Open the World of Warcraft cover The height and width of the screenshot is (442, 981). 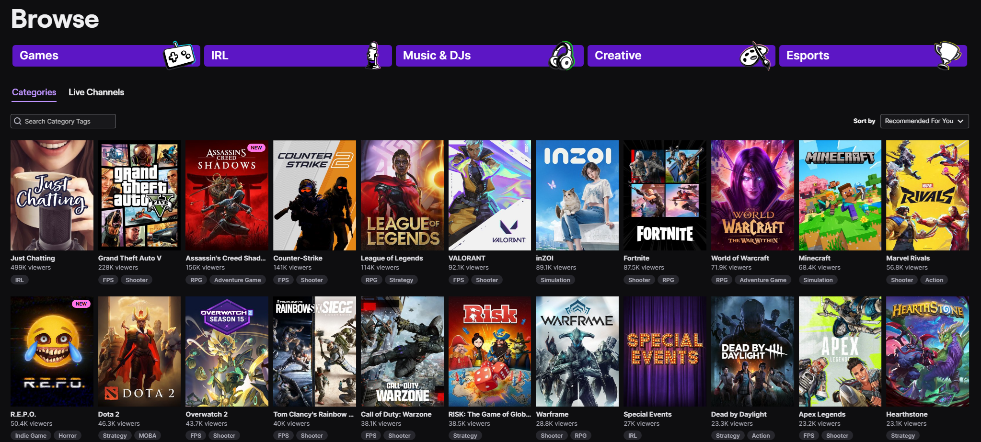(752, 195)
